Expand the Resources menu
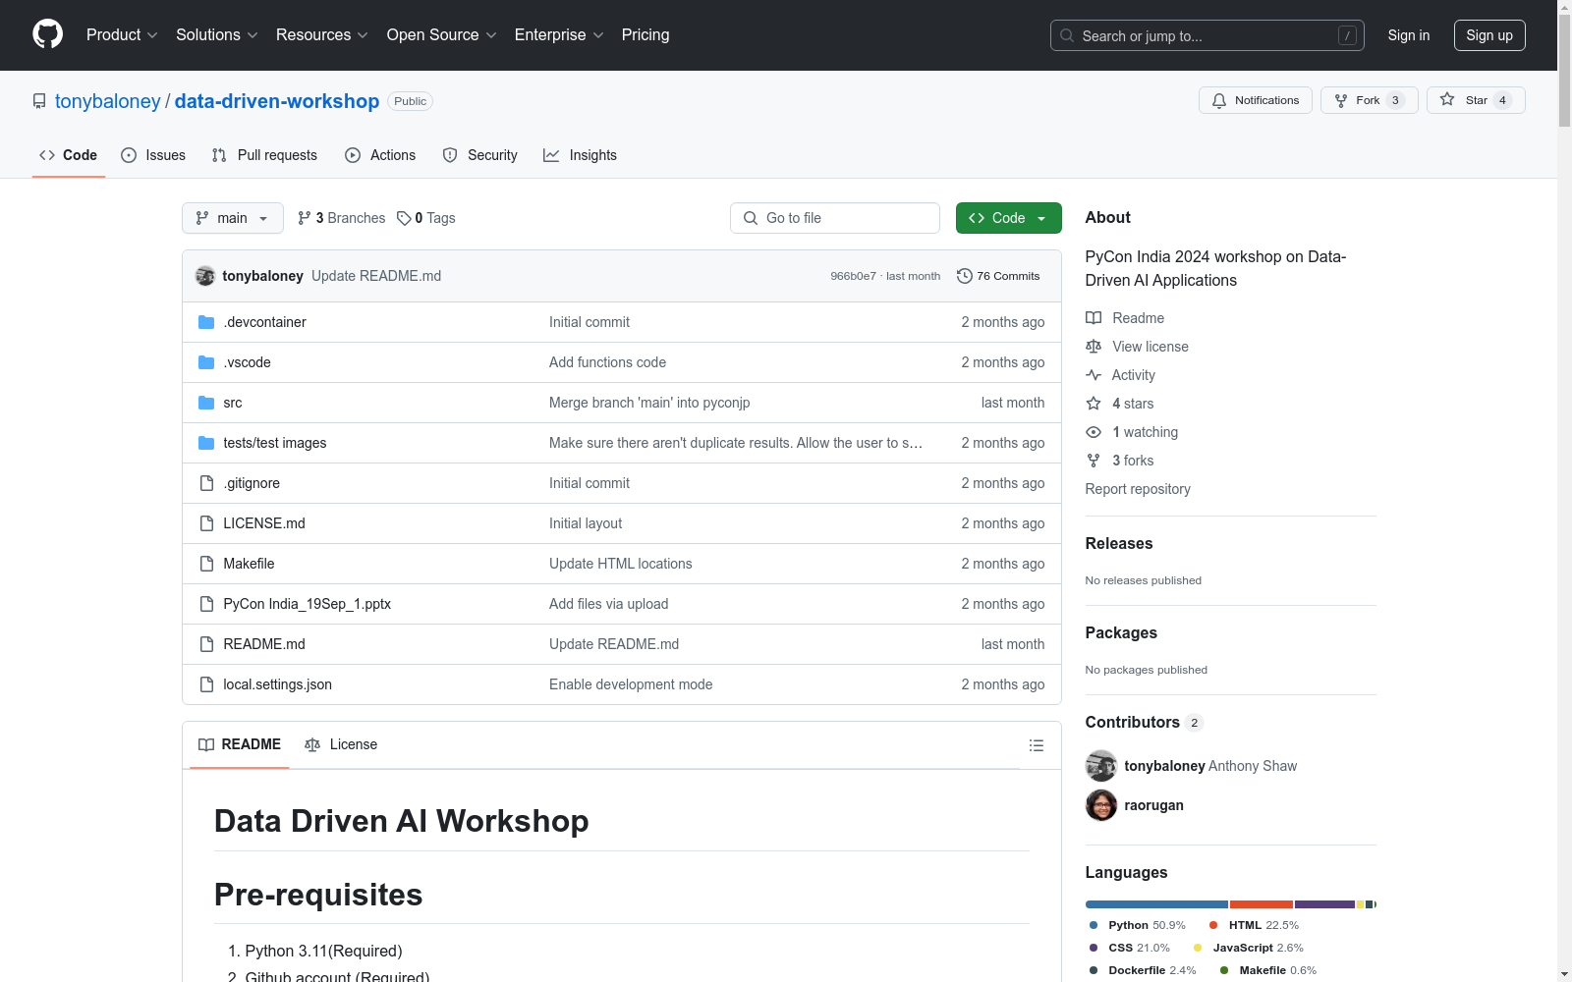This screenshot has width=1572, height=982. pyautogui.click(x=322, y=34)
